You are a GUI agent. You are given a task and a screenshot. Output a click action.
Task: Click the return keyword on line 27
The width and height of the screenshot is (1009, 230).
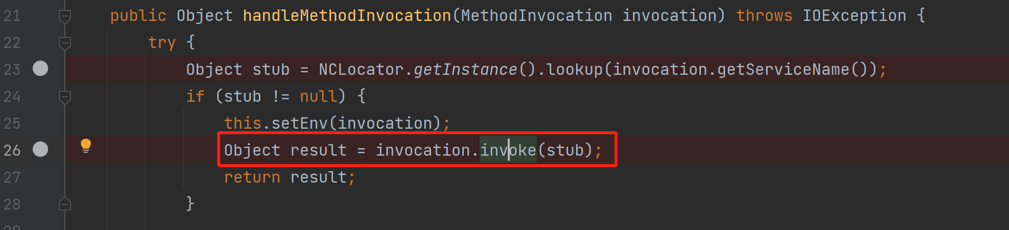[252, 177]
